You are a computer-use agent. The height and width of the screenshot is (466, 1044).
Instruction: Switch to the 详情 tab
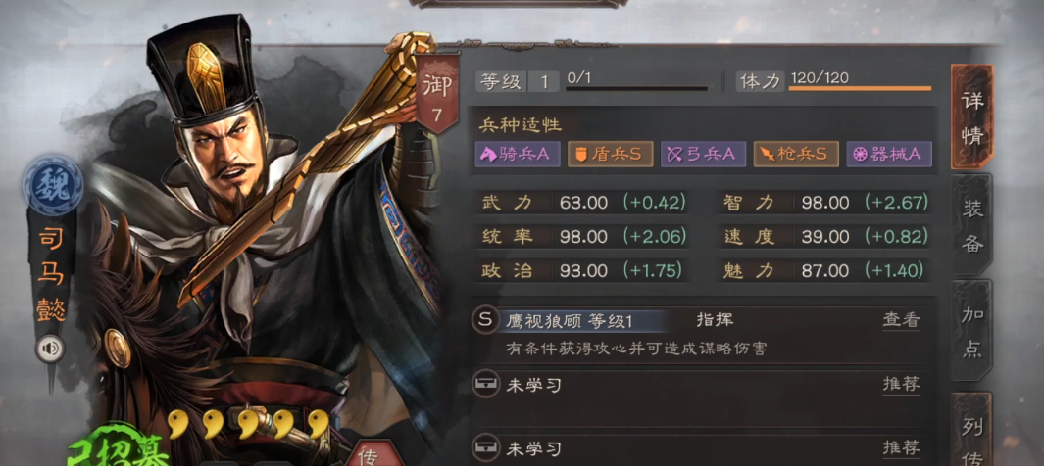(x=972, y=117)
